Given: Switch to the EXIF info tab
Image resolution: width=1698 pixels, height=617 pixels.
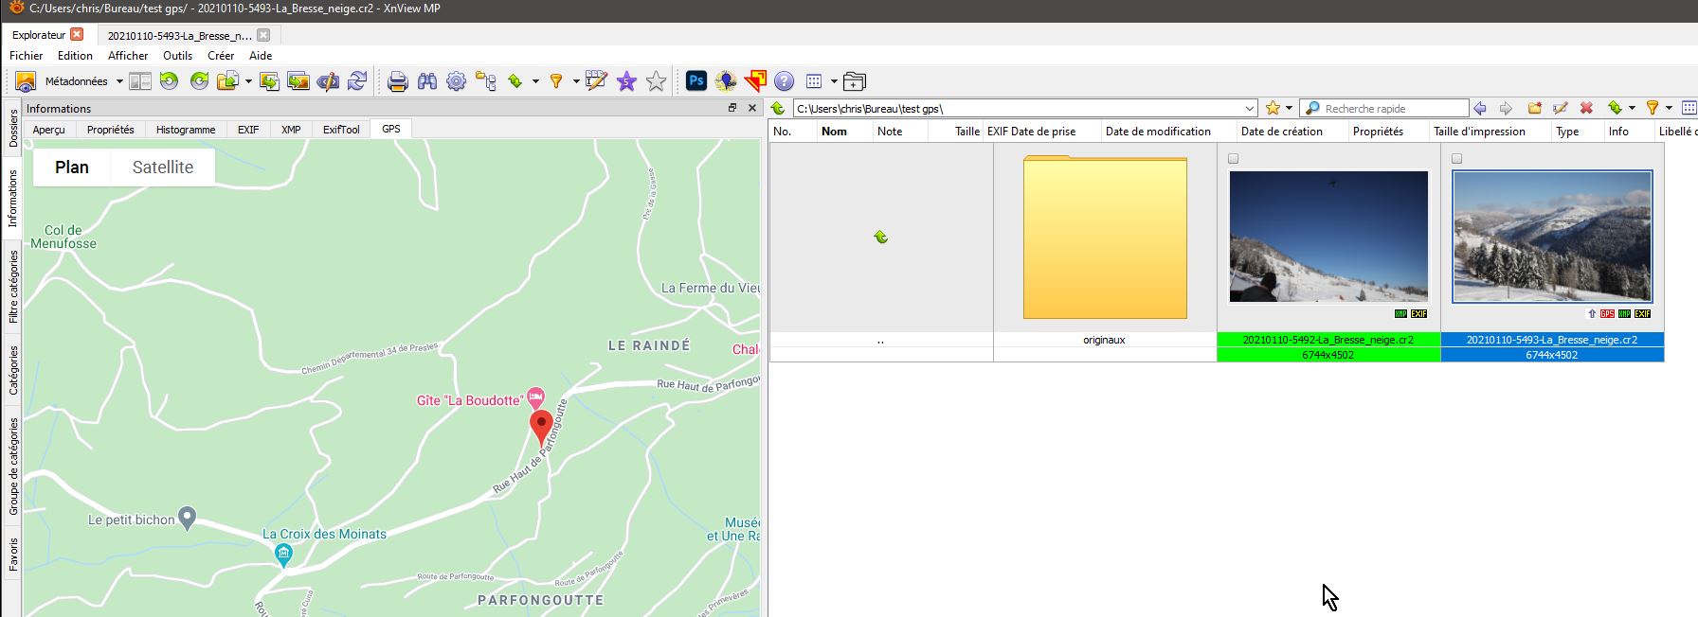Looking at the screenshot, I should pos(248,130).
